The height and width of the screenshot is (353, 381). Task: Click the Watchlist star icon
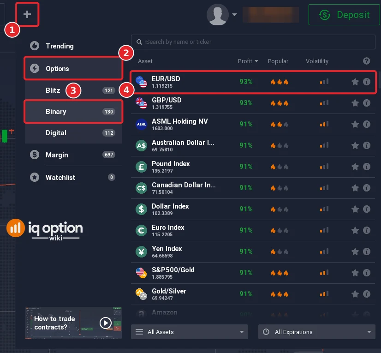pos(35,177)
